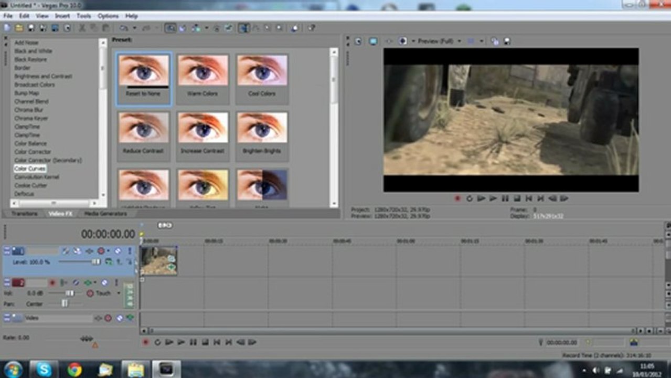Arm audio track 2 for record
Image resolution: width=671 pixels, height=378 pixels.
(x=52, y=283)
